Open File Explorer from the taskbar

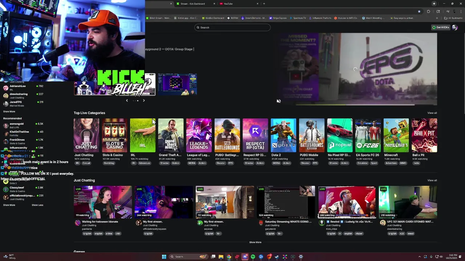[x=221, y=257]
